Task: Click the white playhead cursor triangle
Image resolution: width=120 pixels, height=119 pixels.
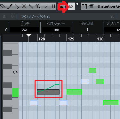Action: pos(28,35)
